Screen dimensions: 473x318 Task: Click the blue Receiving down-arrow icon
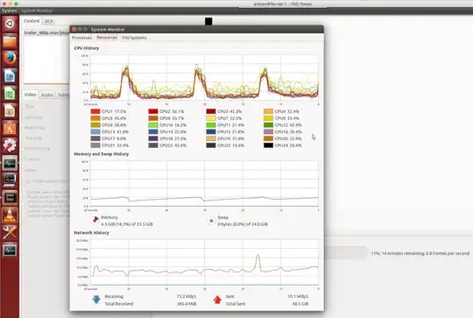coord(96,300)
